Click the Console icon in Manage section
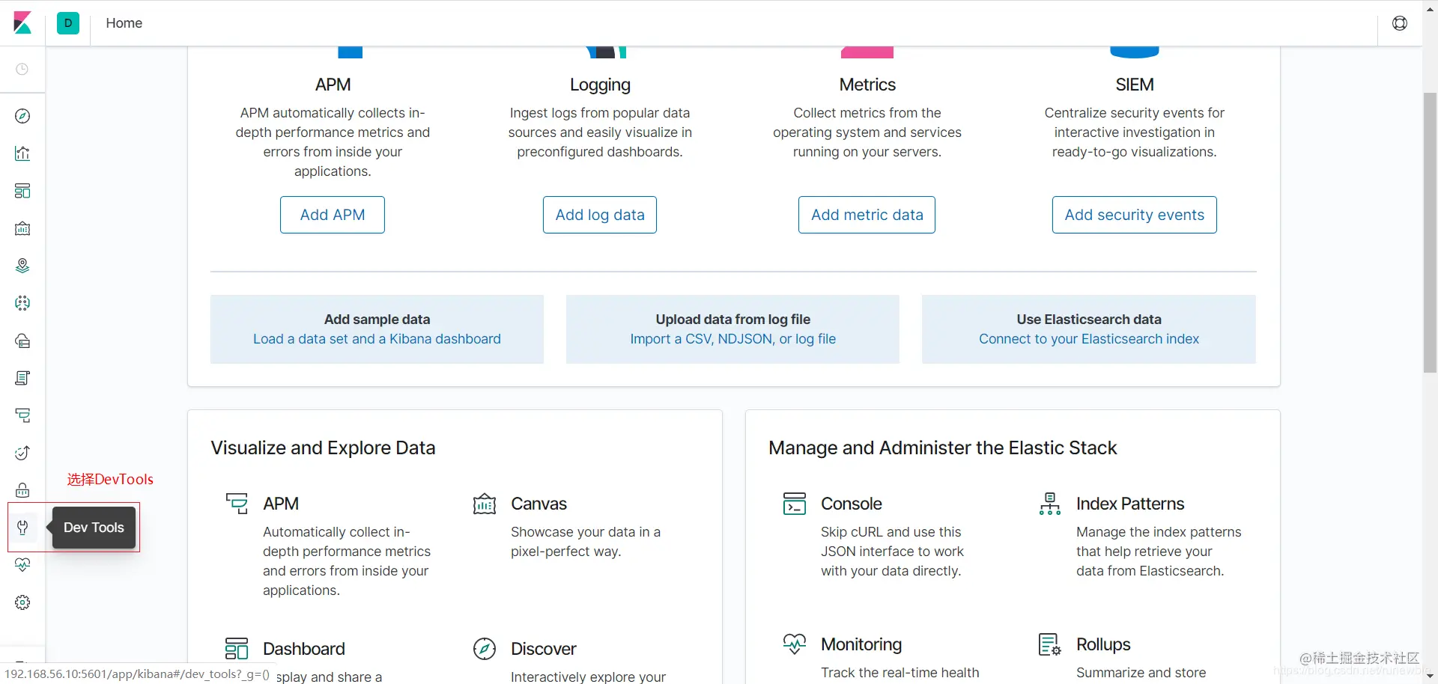The height and width of the screenshot is (684, 1438). [x=795, y=504]
